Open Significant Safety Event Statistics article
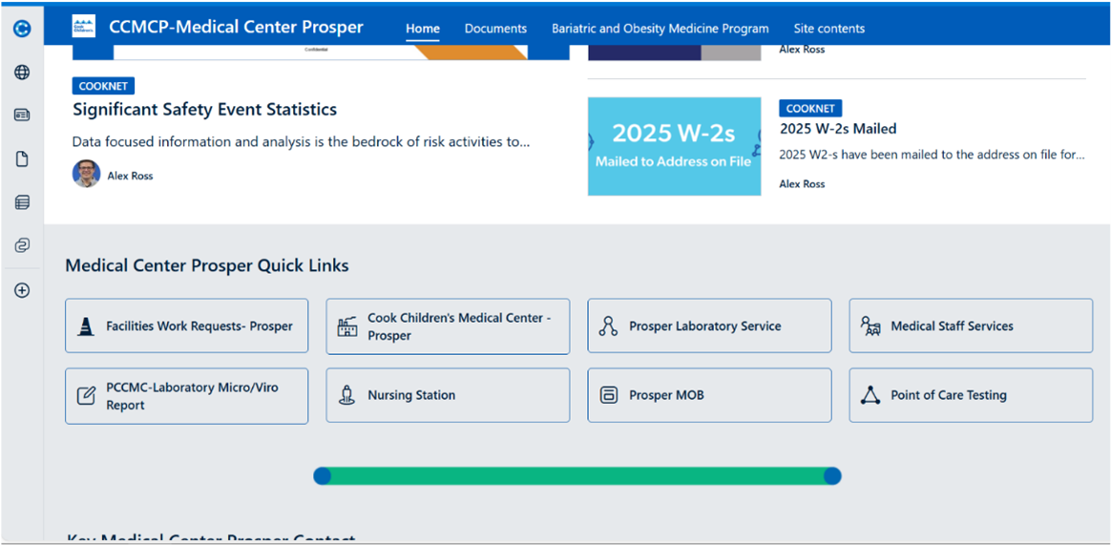 (205, 109)
